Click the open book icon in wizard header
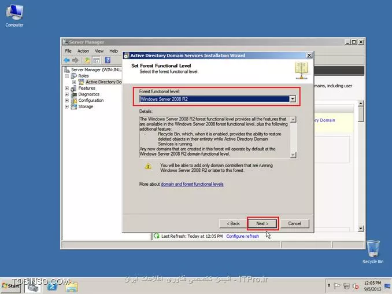The height and width of the screenshot is (294, 392). [301, 71]
